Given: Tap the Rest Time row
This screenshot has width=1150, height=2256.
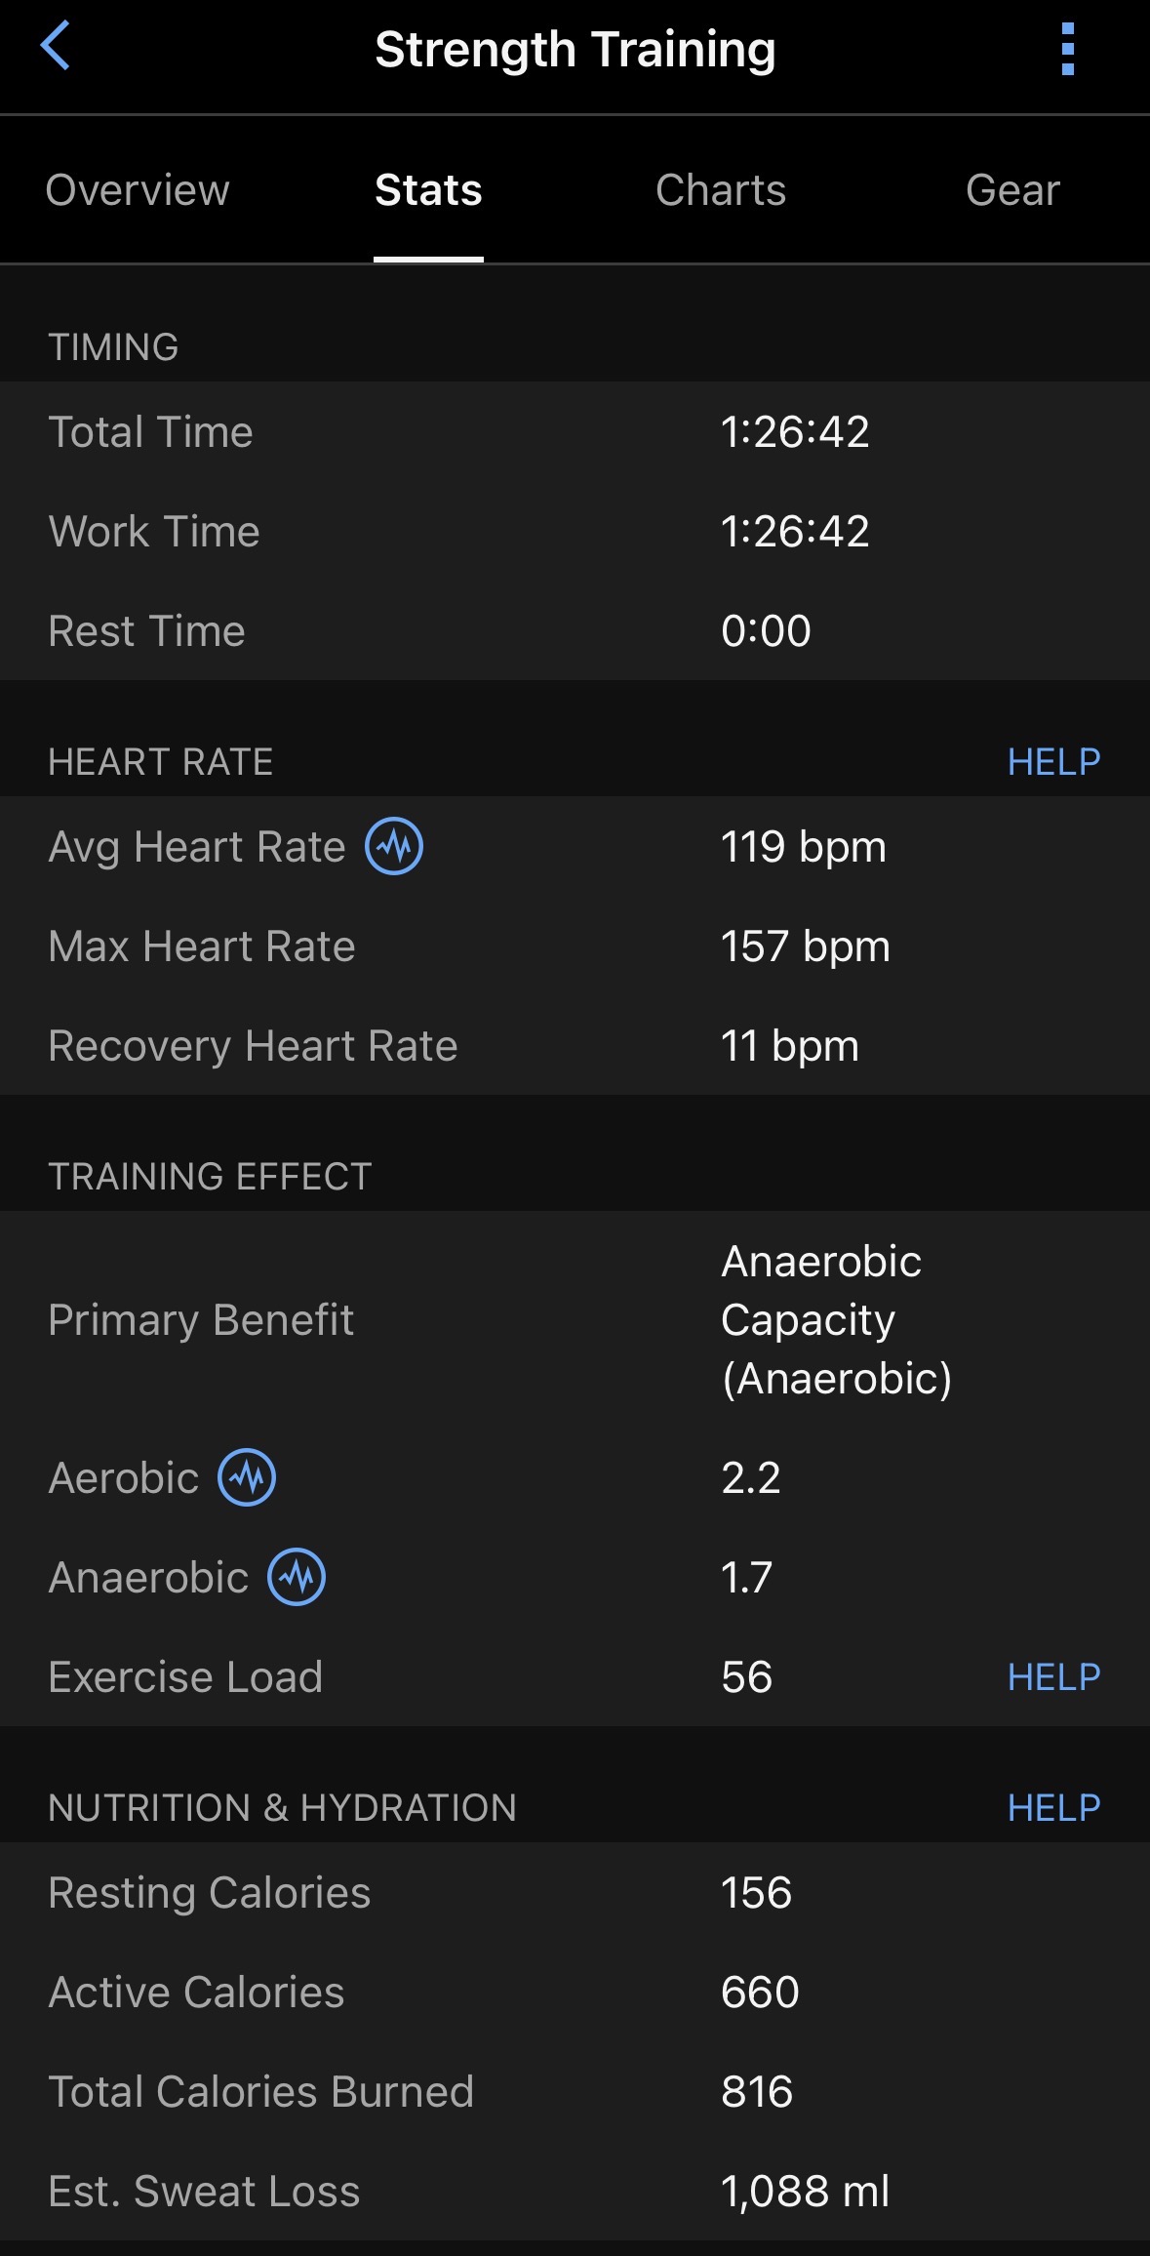Looking at the screenshot, I should 575,631.
